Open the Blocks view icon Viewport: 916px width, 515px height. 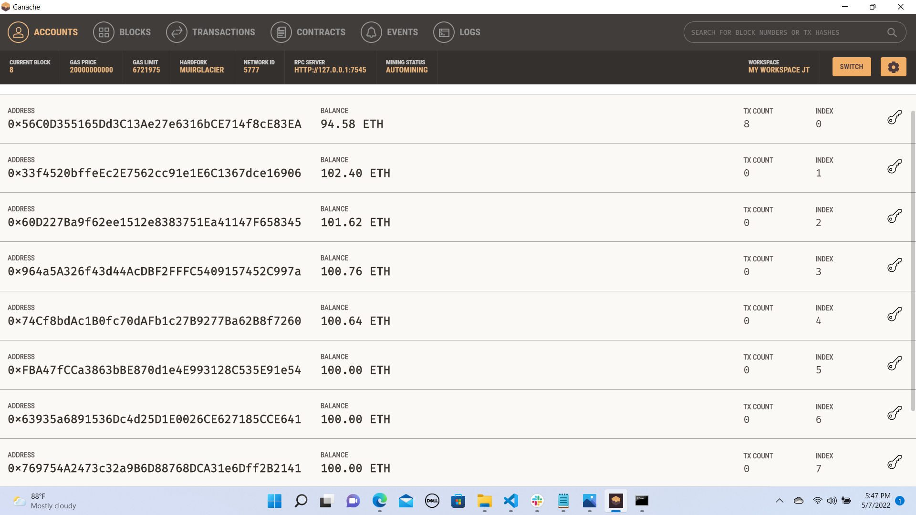coord(104,32)
